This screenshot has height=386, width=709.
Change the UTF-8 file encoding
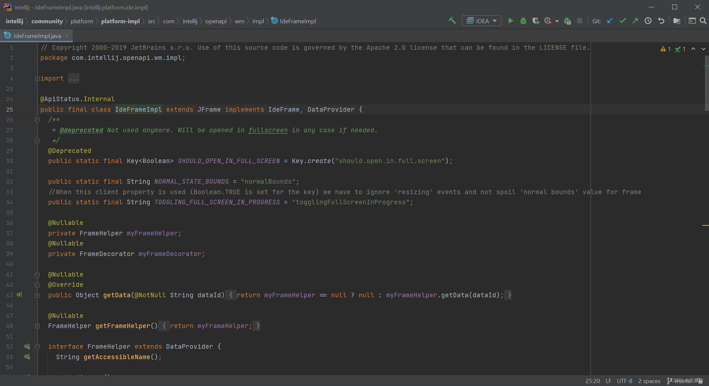pyautogui.click(x=624, y=381)
